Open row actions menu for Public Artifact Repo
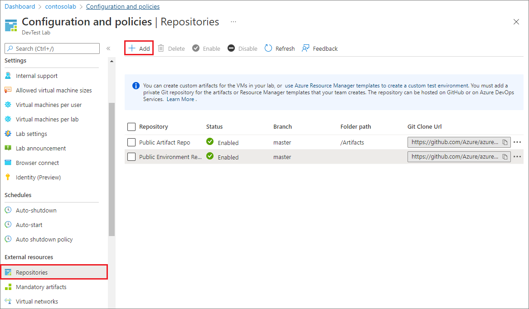Image resolution: width=529 pixels, height=309 pixels. point(517,142)
